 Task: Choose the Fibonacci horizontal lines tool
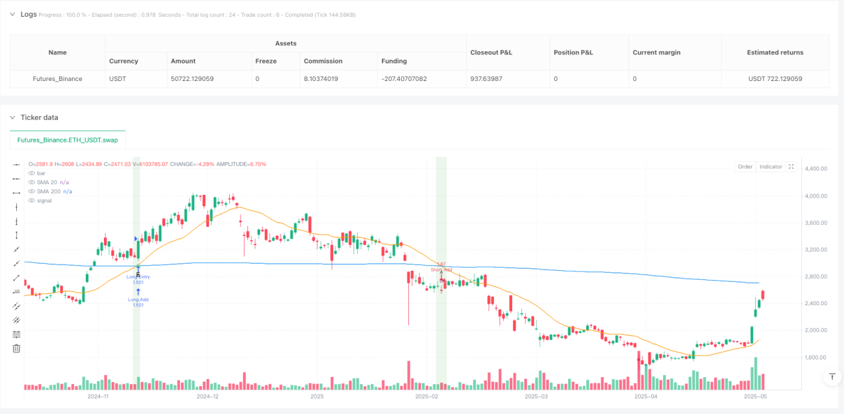[16, 334]
